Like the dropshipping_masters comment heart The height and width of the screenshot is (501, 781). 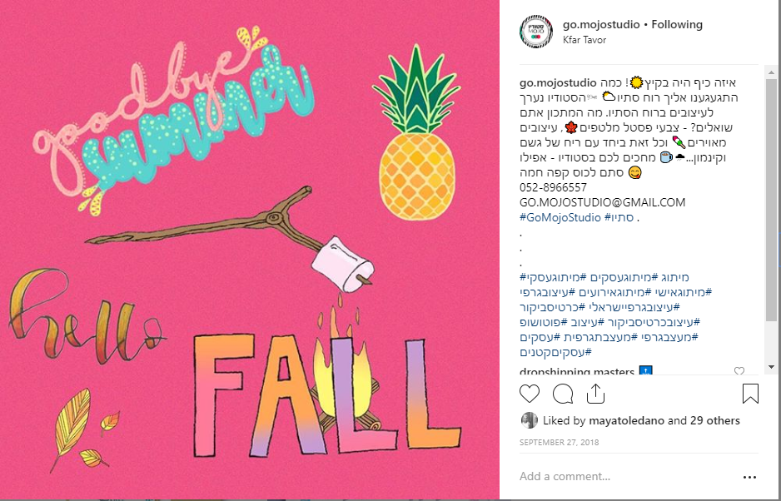click(x=739, y=371)
